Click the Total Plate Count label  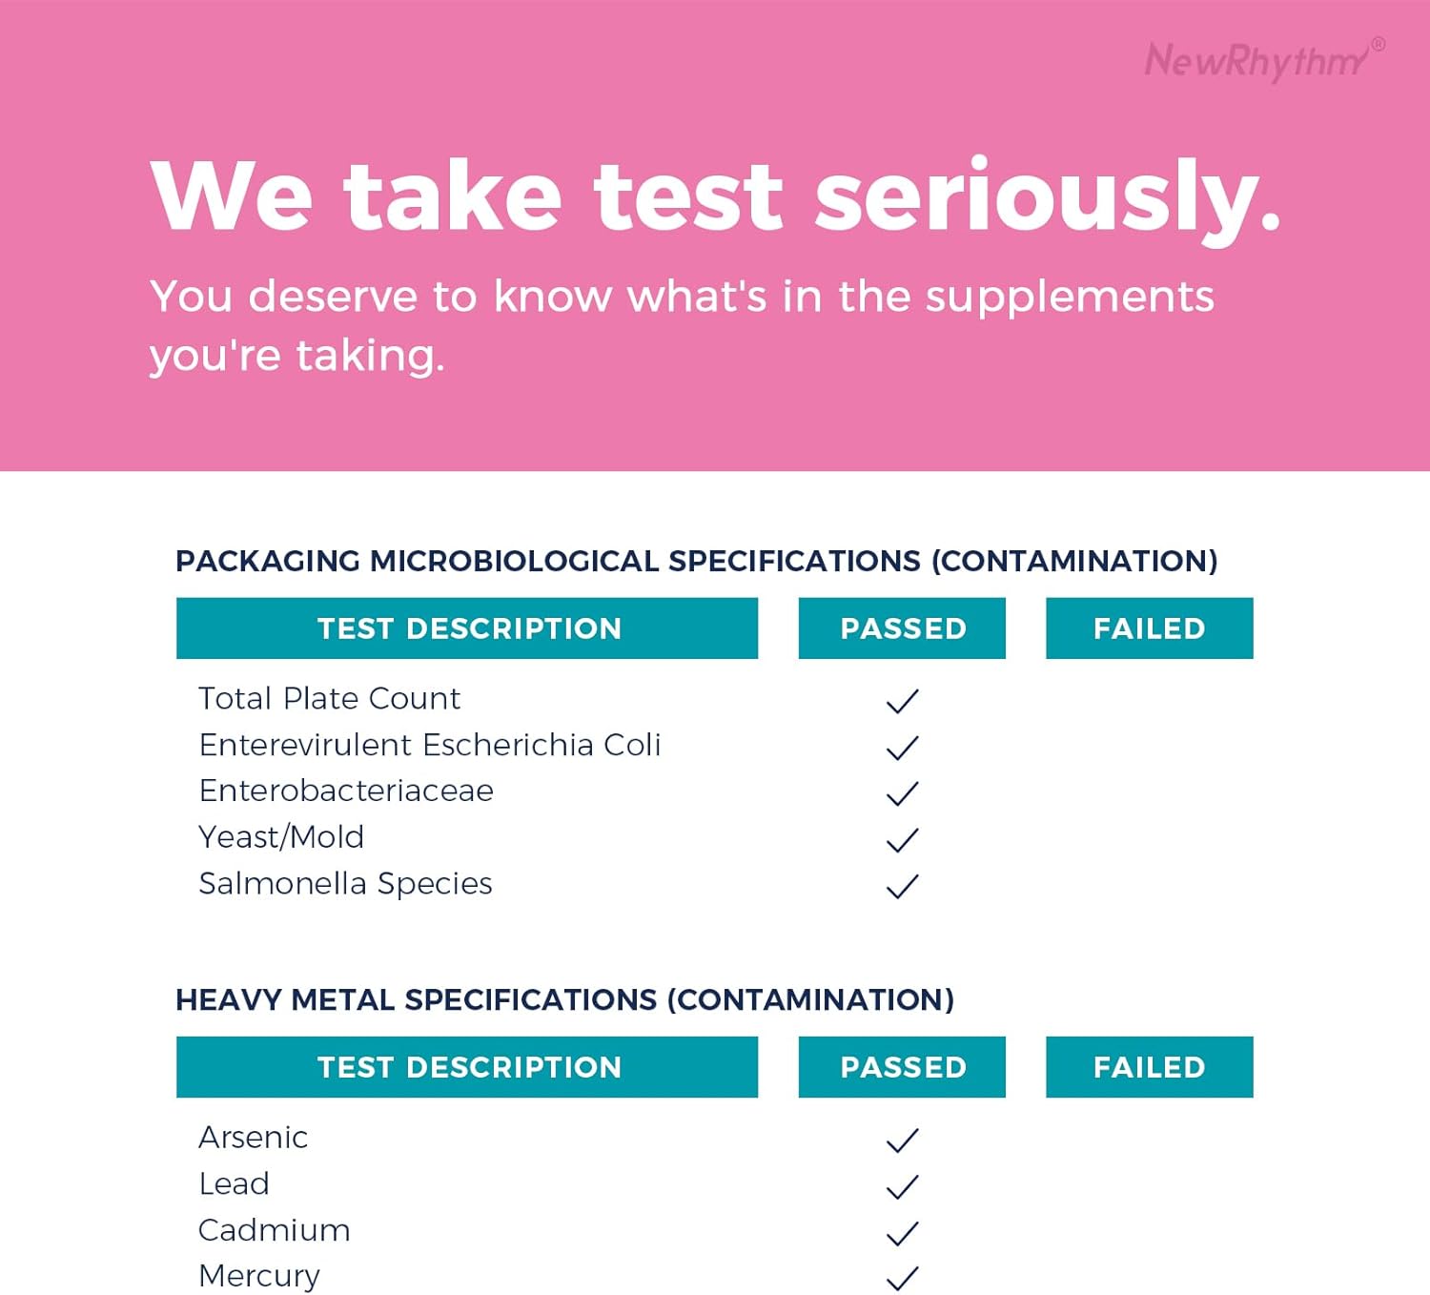[x=329, y=699]
